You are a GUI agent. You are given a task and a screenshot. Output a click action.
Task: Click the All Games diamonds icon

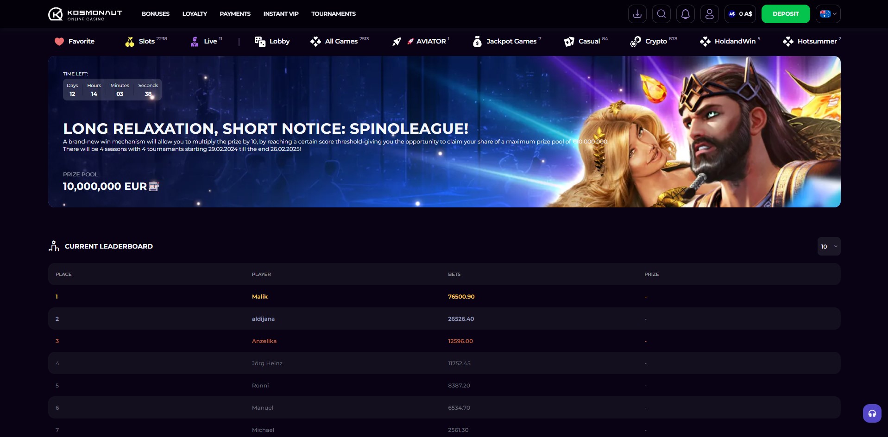(x=315, y=42)
